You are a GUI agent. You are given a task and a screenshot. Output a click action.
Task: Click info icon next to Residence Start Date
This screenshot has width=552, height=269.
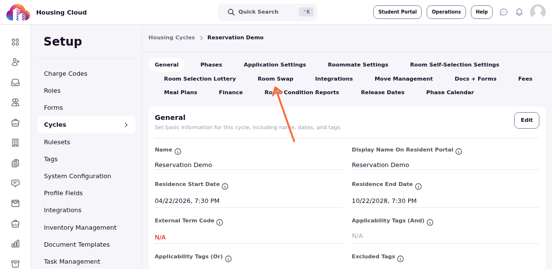coord(225,186)
